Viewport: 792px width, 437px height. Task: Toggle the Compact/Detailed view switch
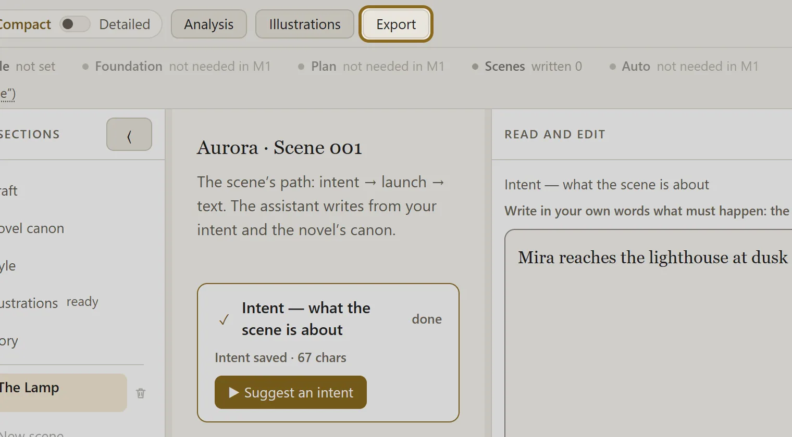click(75, 24)
